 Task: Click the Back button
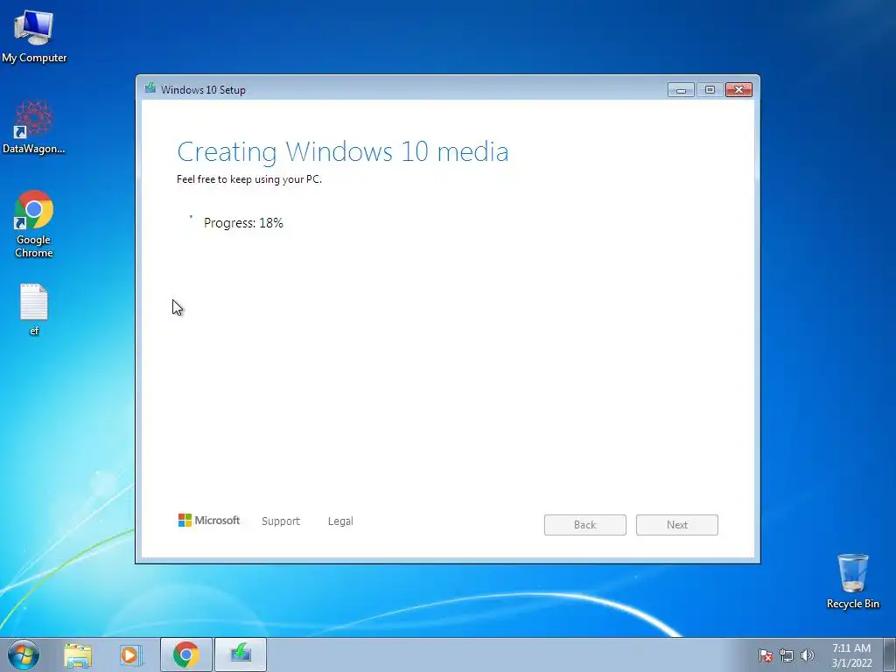click(x=585, y=525)
